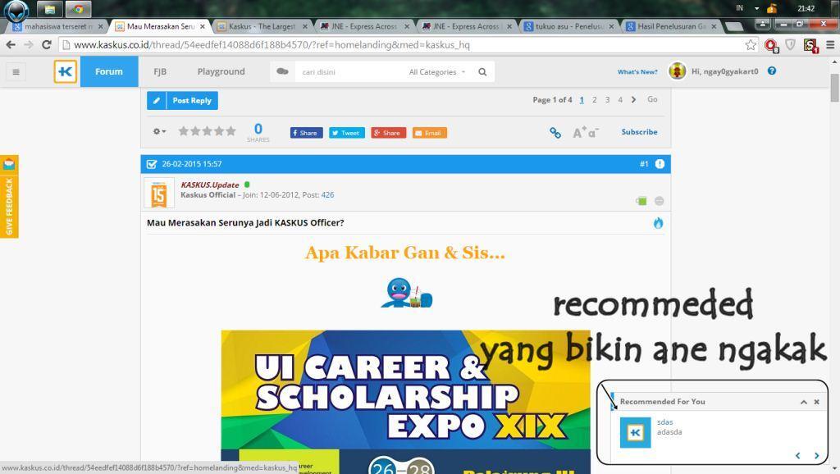The width and height of the screenshot is (840, 474).
Task: Switch to Kaskus - The Largest browser tab
Action: (x=262, y=26)
